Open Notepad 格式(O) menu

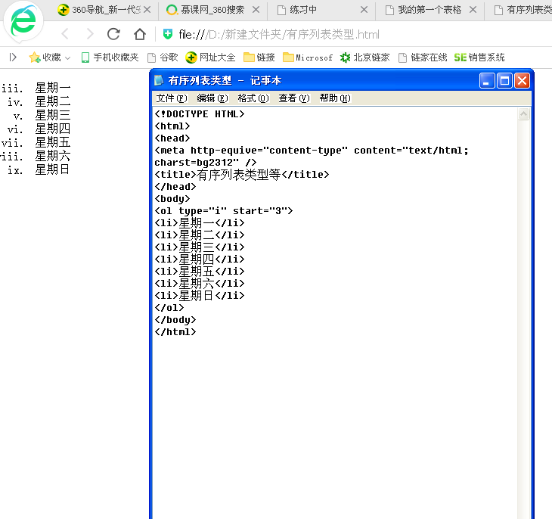click(253, 98)
